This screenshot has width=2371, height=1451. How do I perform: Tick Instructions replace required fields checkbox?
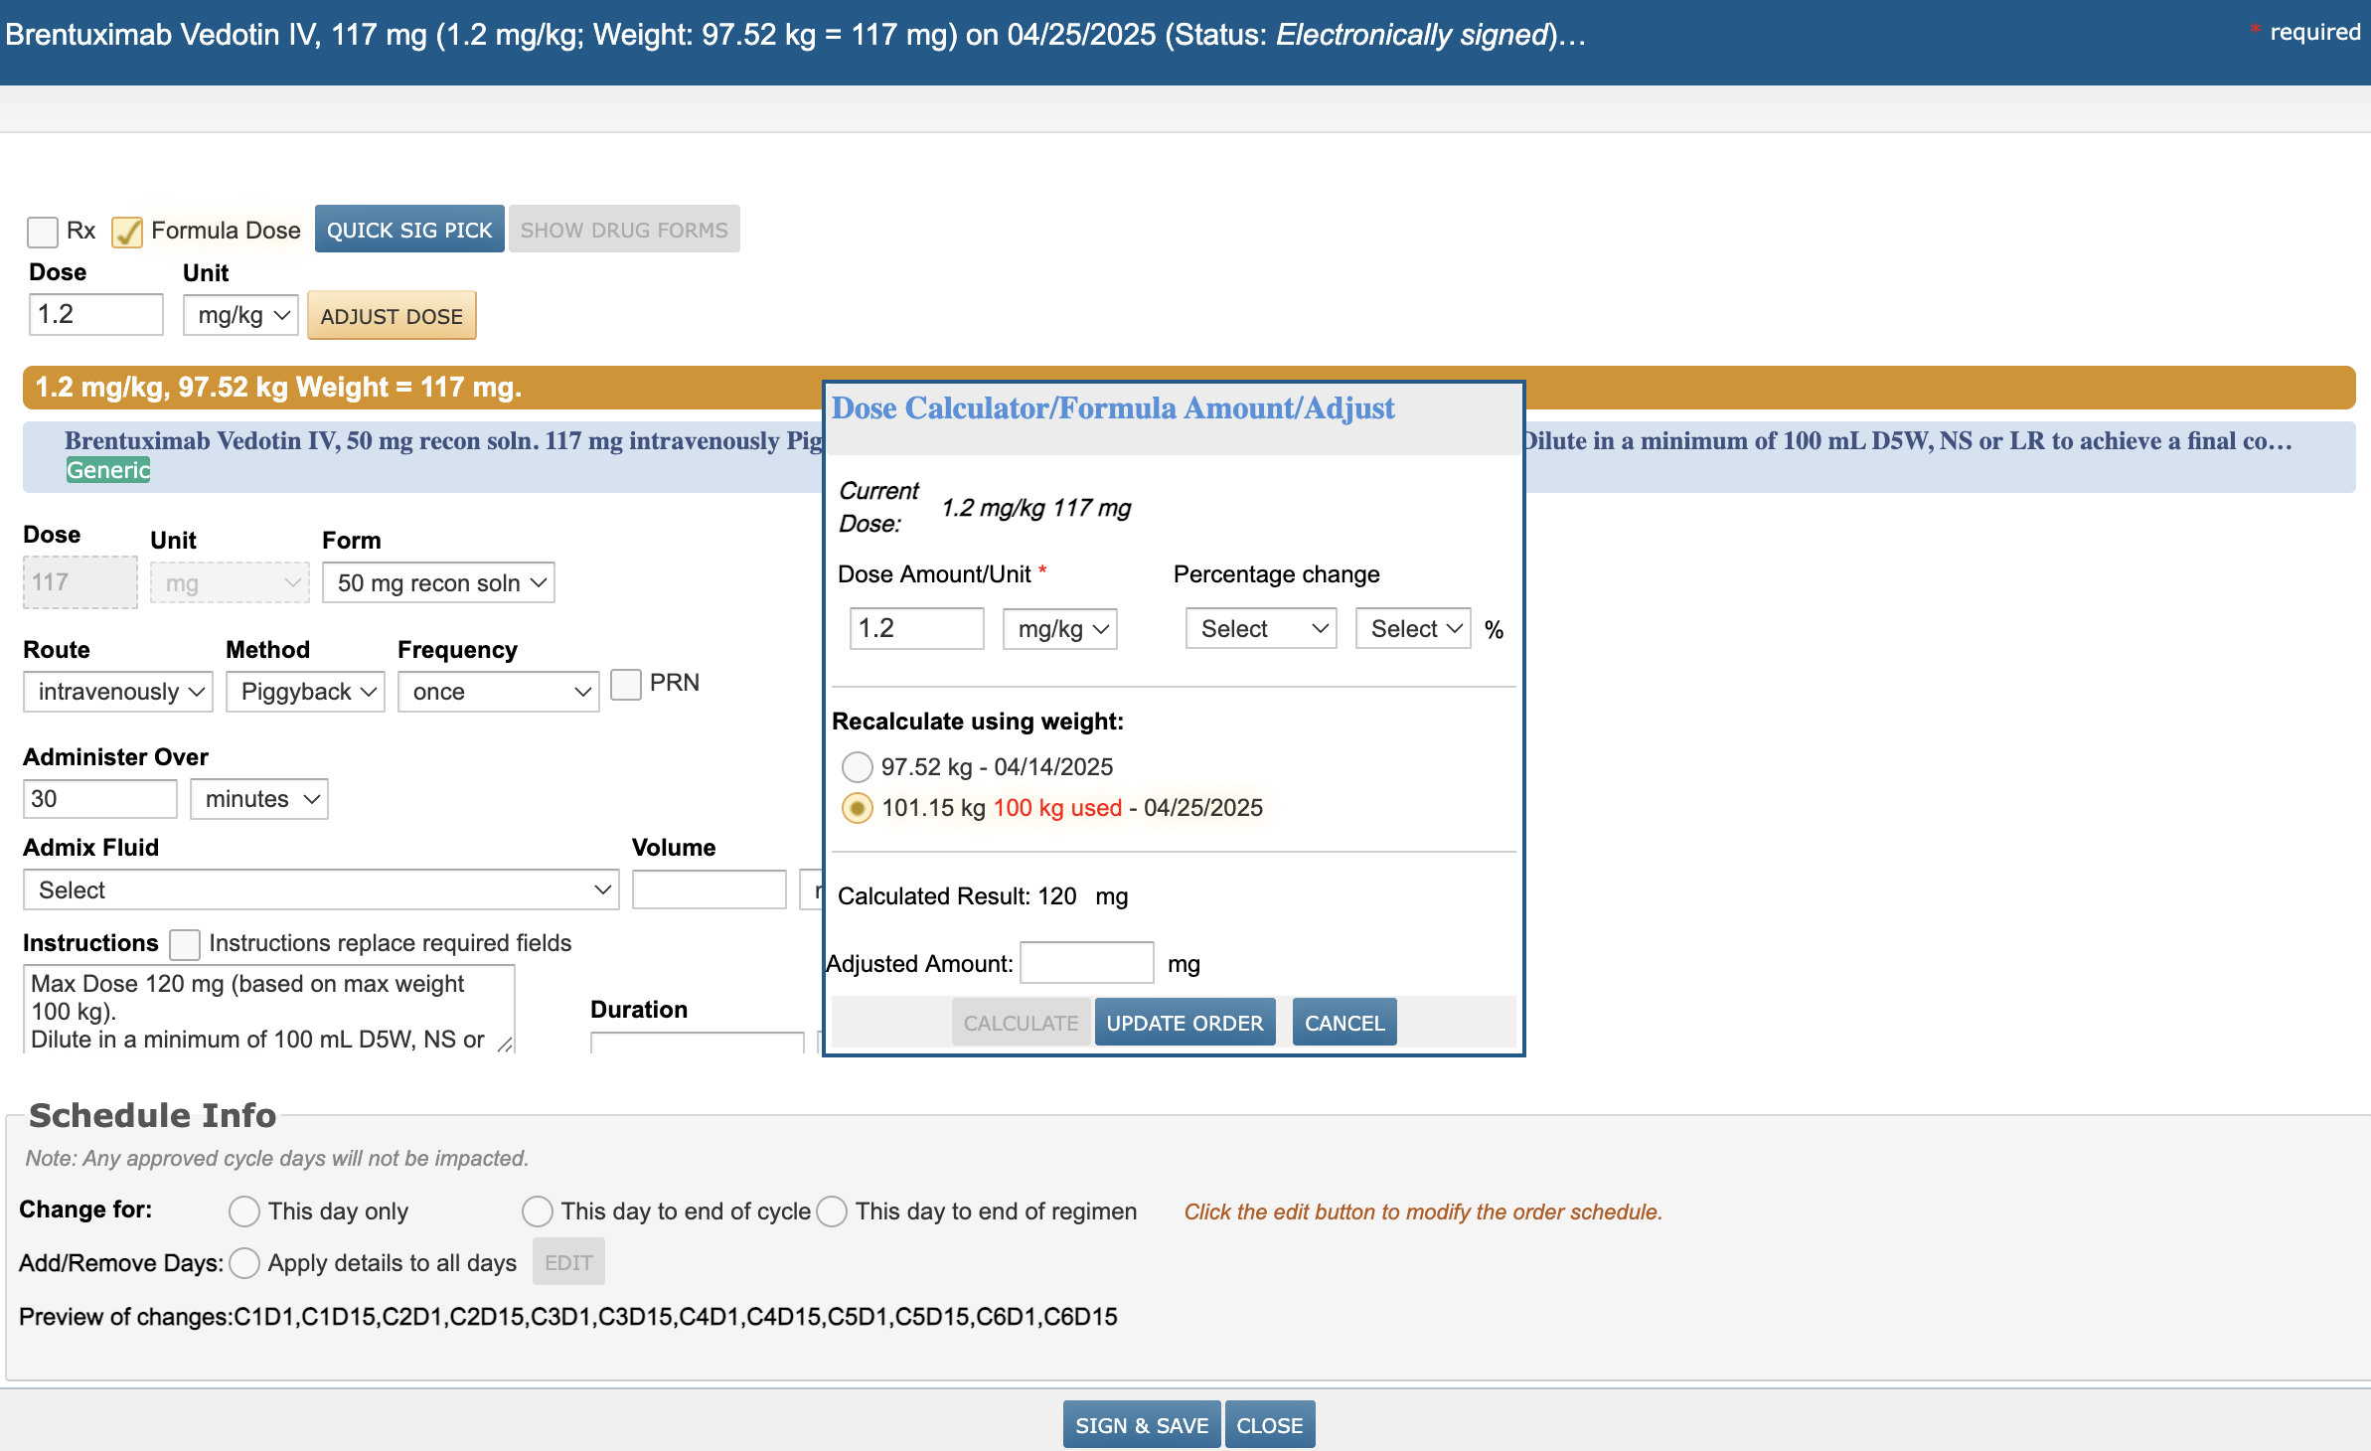pos(185,944)
